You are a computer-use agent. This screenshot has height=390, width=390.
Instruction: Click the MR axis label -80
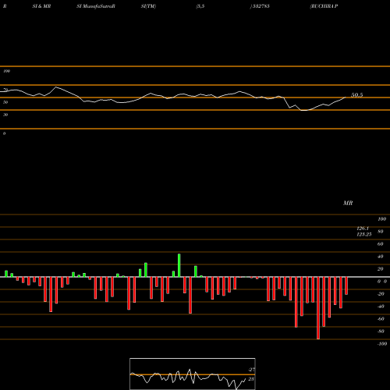point(381,331)
